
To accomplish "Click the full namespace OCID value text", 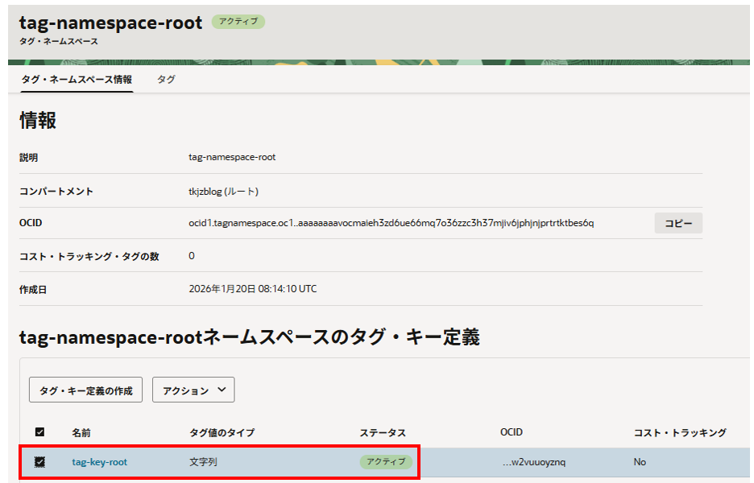I will pos(391,223).
